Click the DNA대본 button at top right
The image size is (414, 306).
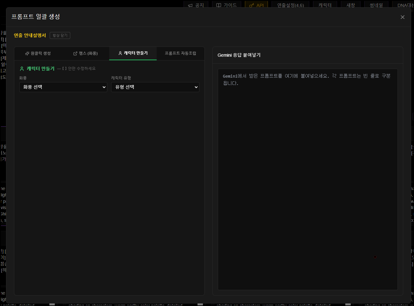click(x=405, y=5)
